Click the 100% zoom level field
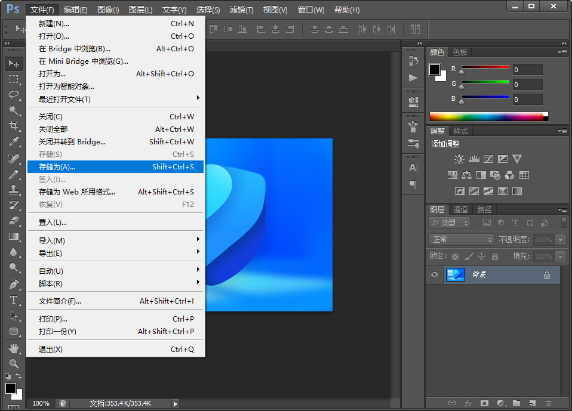Screen dimensions: 572x411 point(41,403)
